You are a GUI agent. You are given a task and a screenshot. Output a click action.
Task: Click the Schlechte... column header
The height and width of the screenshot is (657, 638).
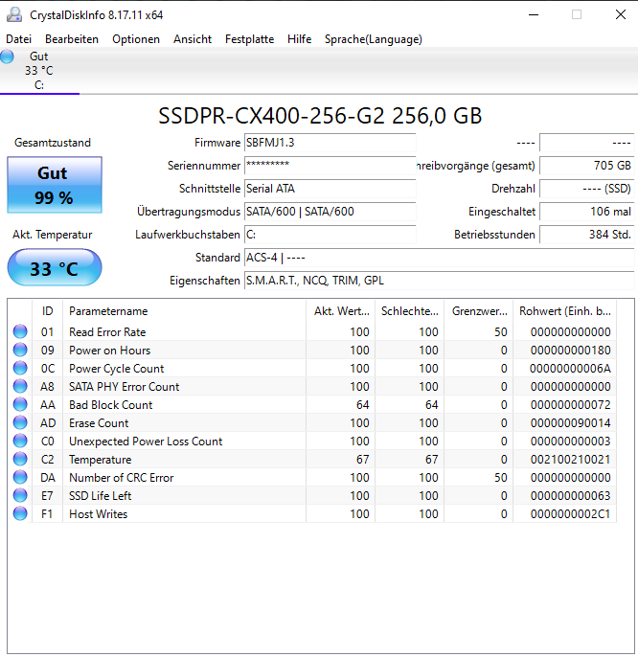pyautogui.click(x=410, y=311)
